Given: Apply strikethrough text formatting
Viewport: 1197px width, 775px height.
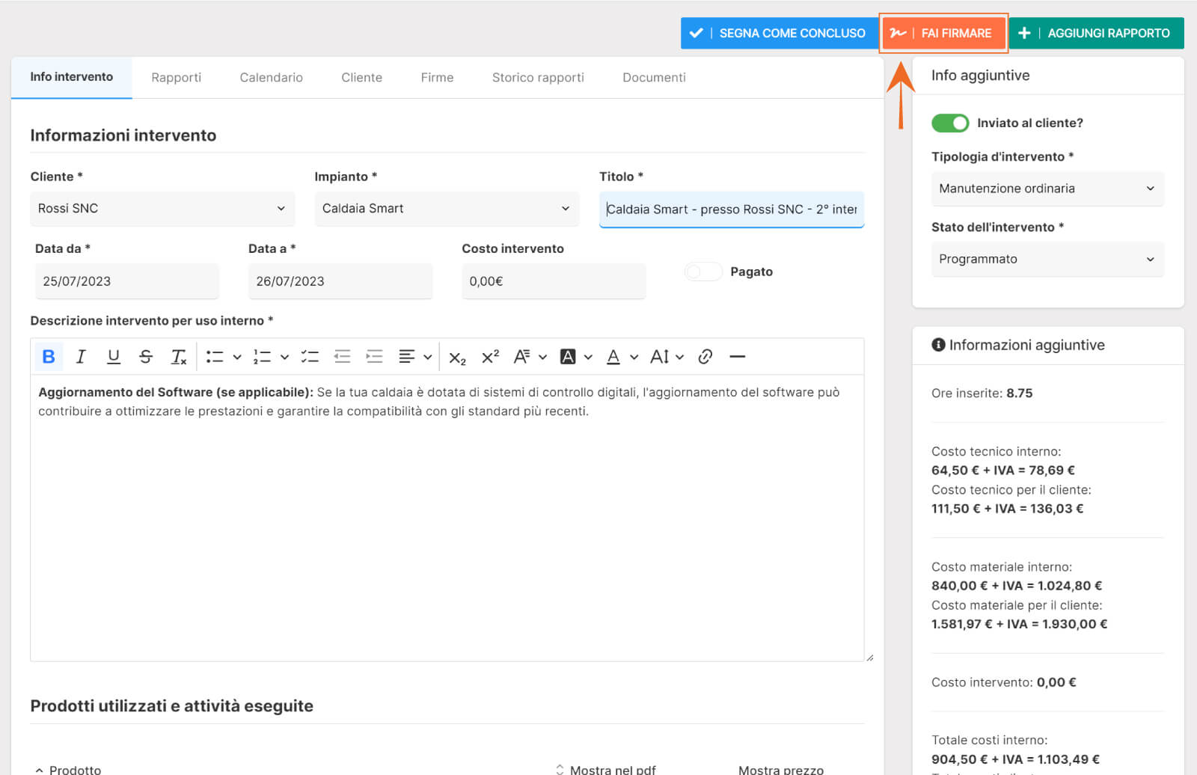Looking at the screenshot, I should pos(146,357).
